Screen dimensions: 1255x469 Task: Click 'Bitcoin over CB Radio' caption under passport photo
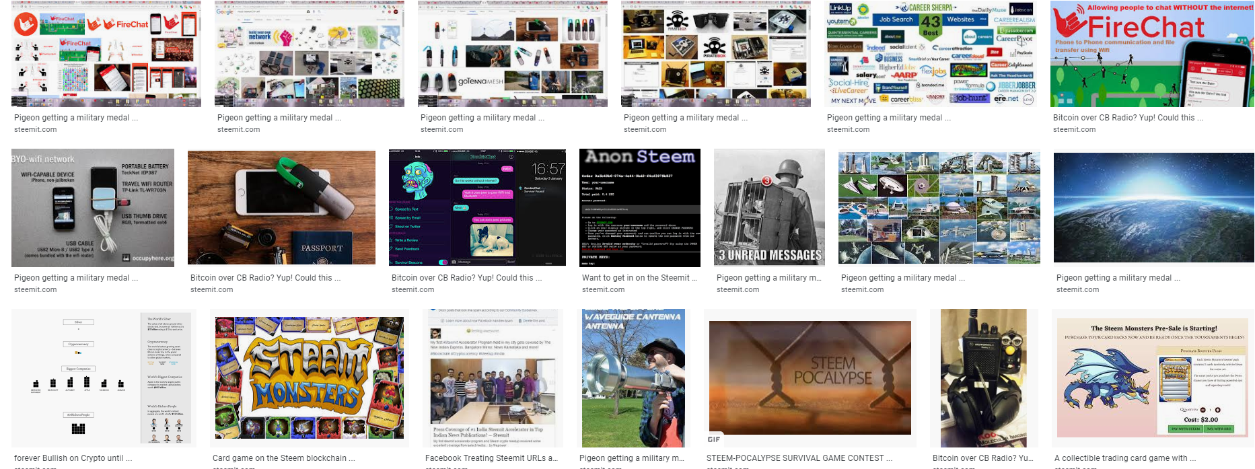pyautogui.click(x=266, y=278)
